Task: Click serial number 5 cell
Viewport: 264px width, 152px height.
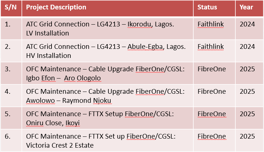Action: [x=8, y=114]
